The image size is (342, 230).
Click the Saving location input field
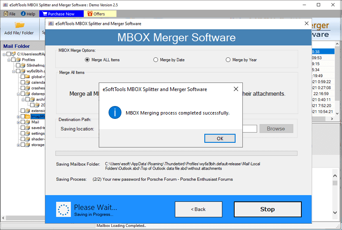click(x=250, y=129)
